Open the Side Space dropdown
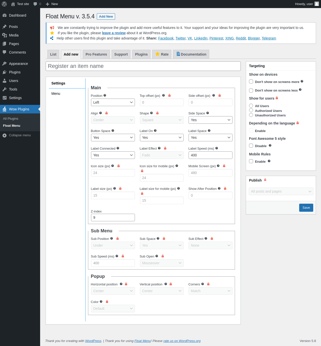 (x=210, y=120)
